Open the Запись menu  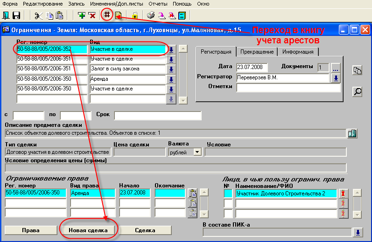click(x=77, y=4)
